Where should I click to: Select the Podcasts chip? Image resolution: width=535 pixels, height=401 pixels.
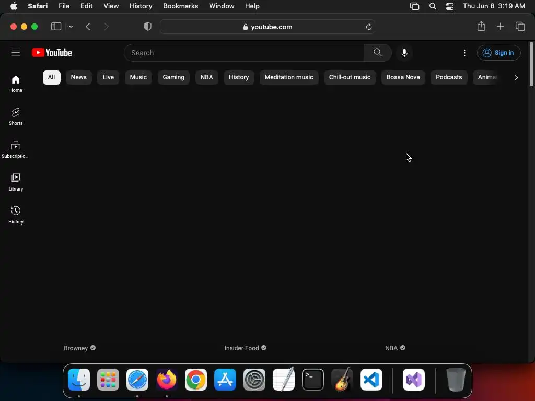(x=449, y=77)
